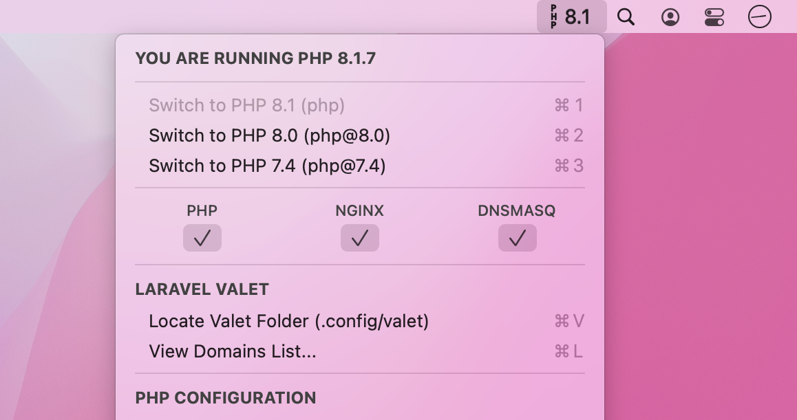The width and height of the screenshot is (797, 420).
Task: Click the circular icon right of Control Center
Action: point(760,17)
